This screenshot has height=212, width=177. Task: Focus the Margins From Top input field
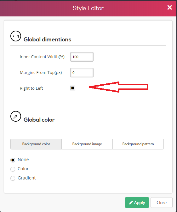[82, 73]
